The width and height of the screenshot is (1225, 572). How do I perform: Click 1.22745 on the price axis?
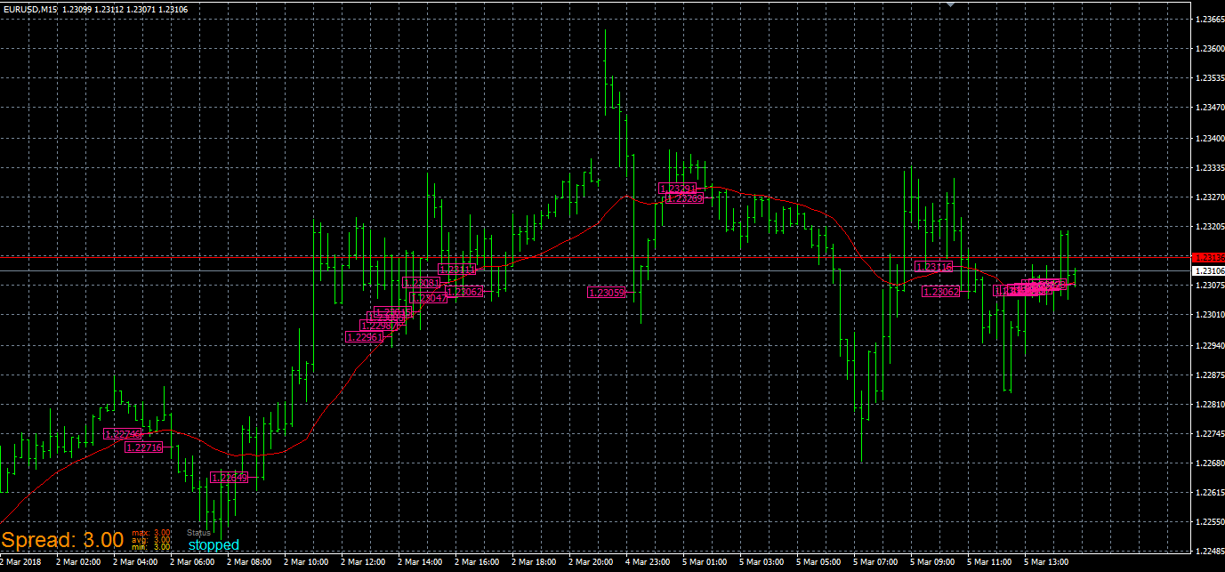click(x=1210, y=433)
